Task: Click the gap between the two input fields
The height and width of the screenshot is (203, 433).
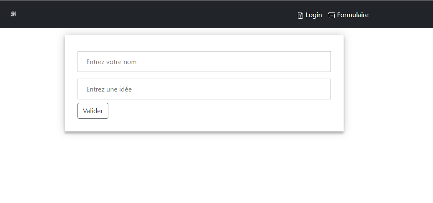Action: click(204, 75)
